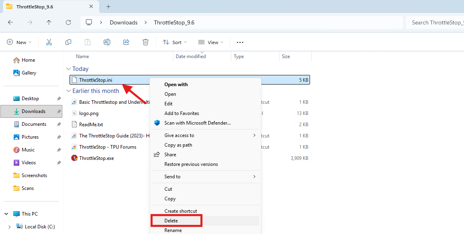Viewport: 464px width, 234px height.
Task: Go up one folder level
Action: coord(49,22)
